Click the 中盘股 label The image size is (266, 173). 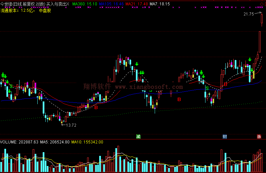click(45, 10)
